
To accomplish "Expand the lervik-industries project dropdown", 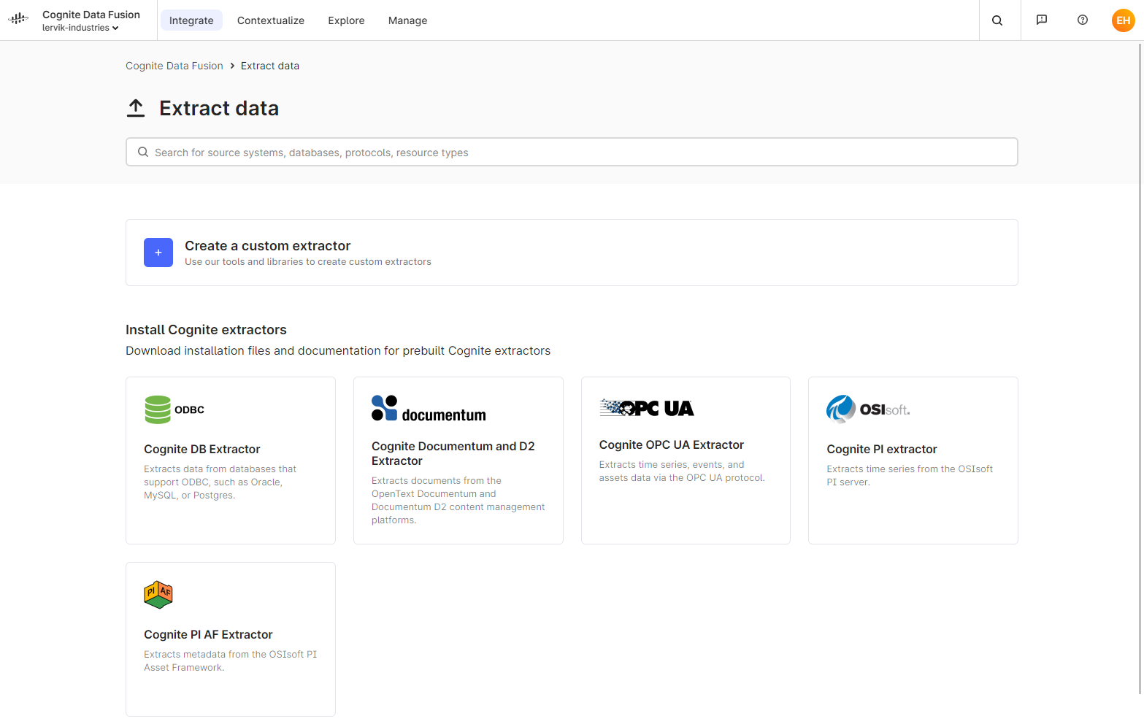I will tap(80, 28).
